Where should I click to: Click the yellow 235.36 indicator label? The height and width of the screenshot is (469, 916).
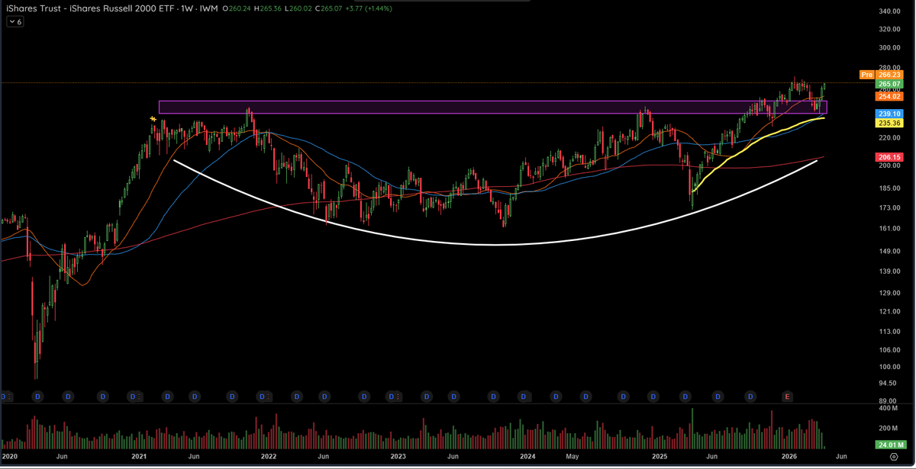point(890,123)
